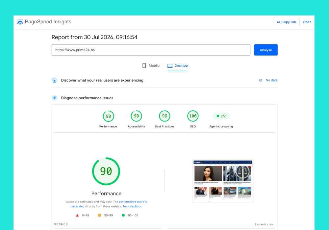The image size is (329, 230).
Task: Click the PageSpeed Insights logo icon
Action: [x=20, y=22]
